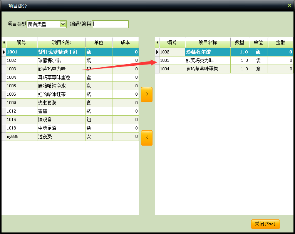Screen dimensions: 295x234
Task: Click right table 单位 column header
Action: (258, 42)
